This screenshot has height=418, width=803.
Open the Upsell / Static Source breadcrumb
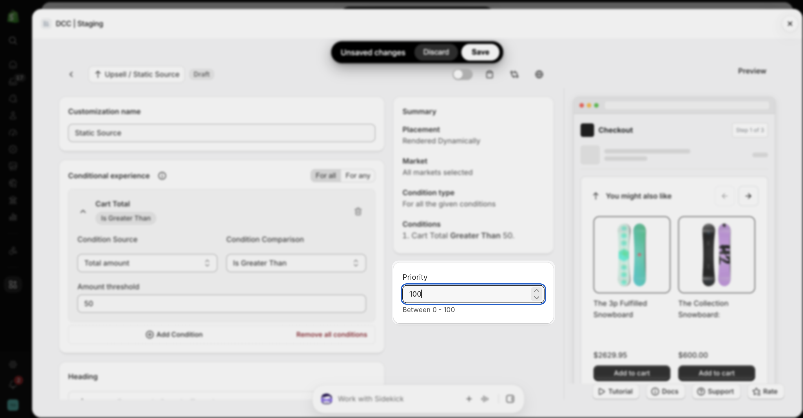pyautogui.click(x=137, y=74)
